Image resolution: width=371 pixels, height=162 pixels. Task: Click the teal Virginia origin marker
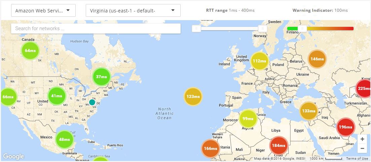tap(92, 102)
